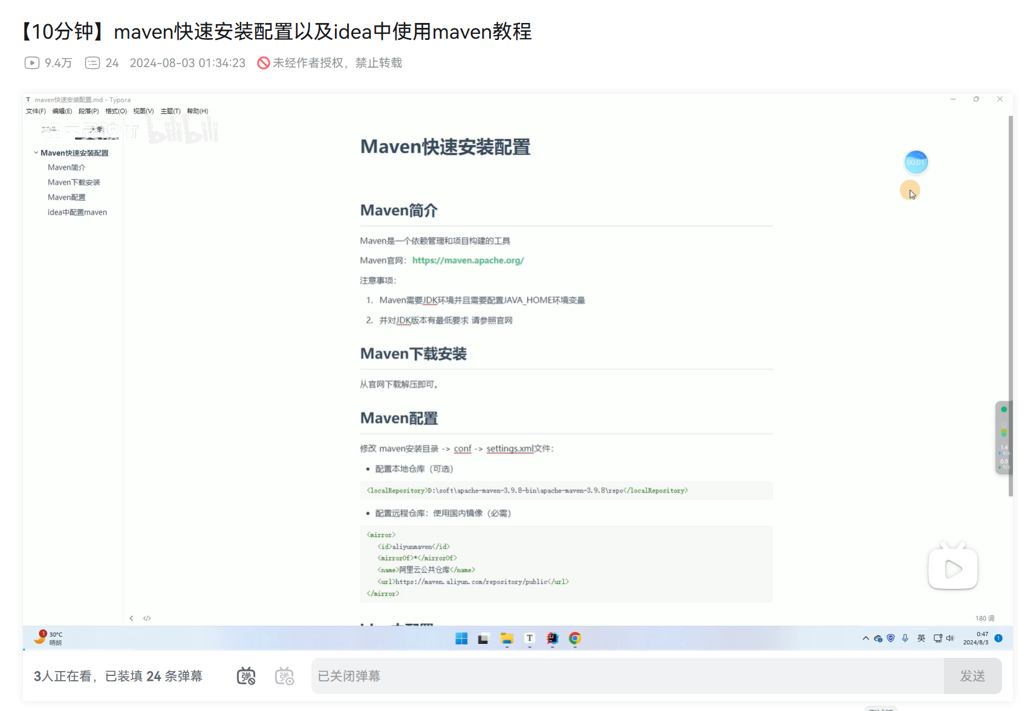Click list item about JAVA_HOME环境变量
This screenshot has width=1025, height=711.
[x=482, y=300]
